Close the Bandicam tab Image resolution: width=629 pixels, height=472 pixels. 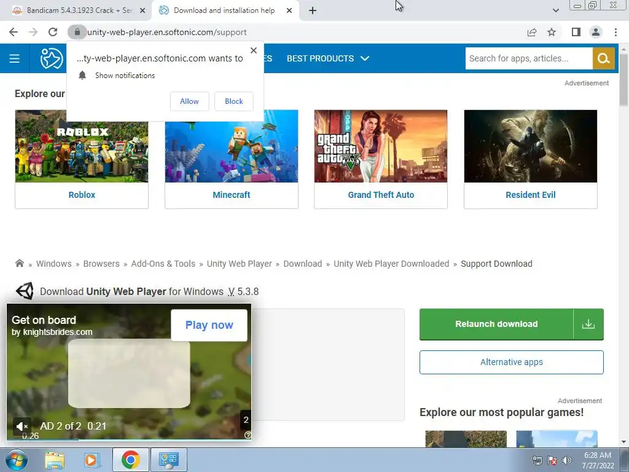coord(143,10)
